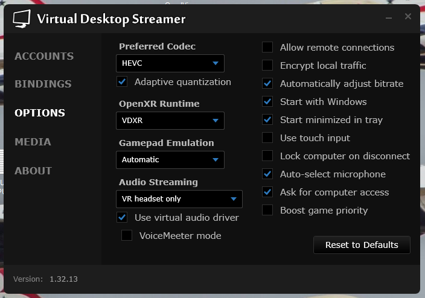Enable VoiceMeeter mode
The width and height of the screenshot is (425, 298).
(127, 235)
